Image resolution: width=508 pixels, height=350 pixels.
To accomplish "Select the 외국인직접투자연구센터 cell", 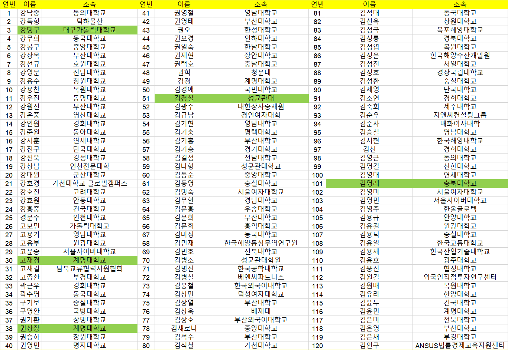I will coord(460,277).
